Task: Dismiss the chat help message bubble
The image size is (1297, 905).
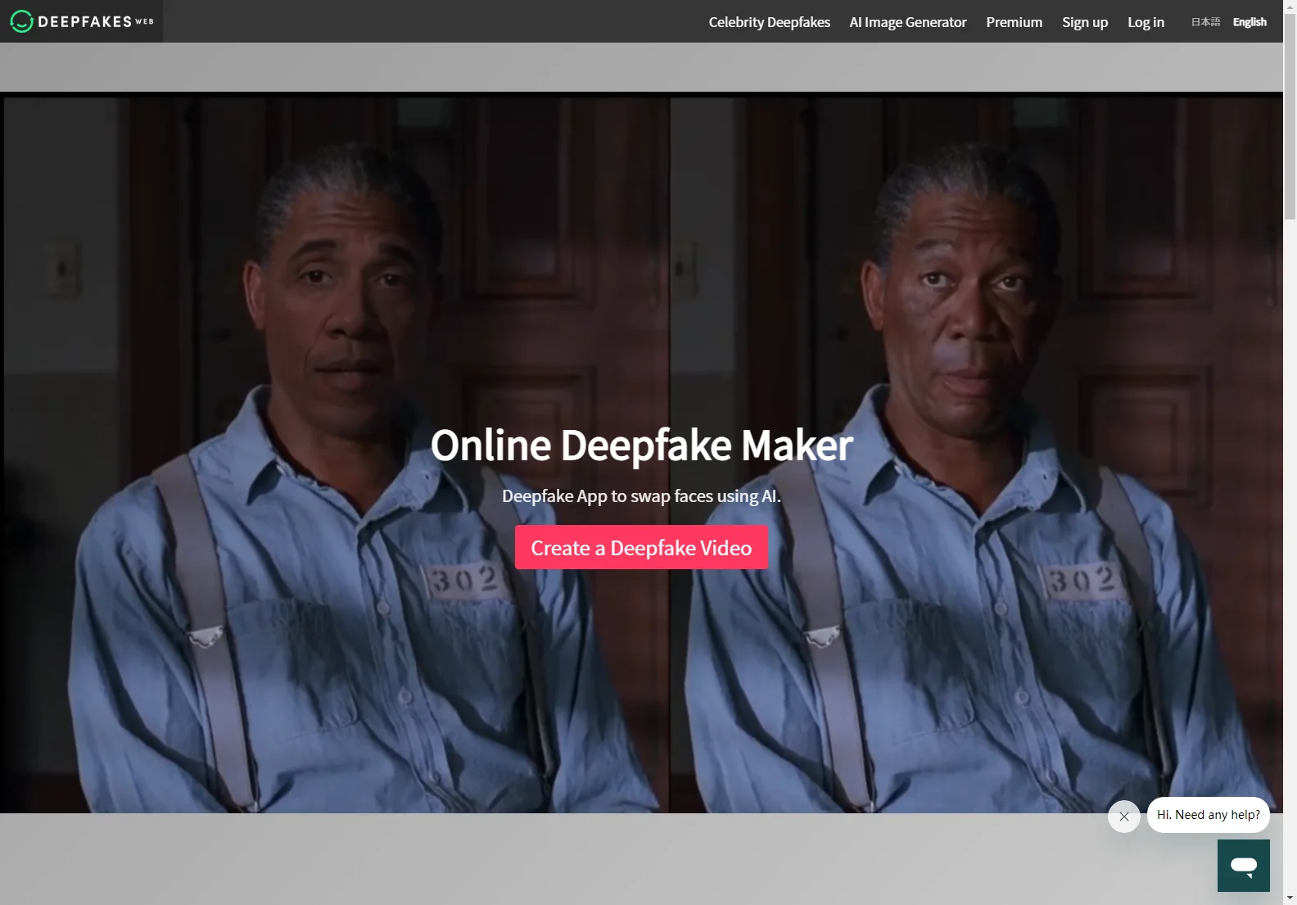Action: pos(1123,816)
